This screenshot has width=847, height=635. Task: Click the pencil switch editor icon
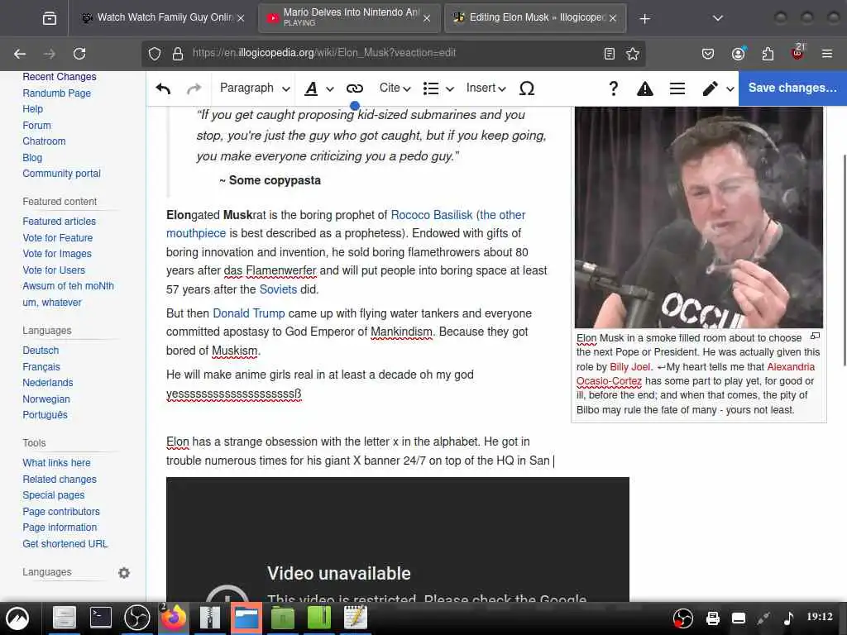(x=710, y=88)
